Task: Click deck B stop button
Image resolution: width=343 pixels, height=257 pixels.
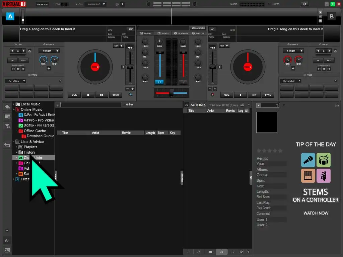Action: [241, 95]
